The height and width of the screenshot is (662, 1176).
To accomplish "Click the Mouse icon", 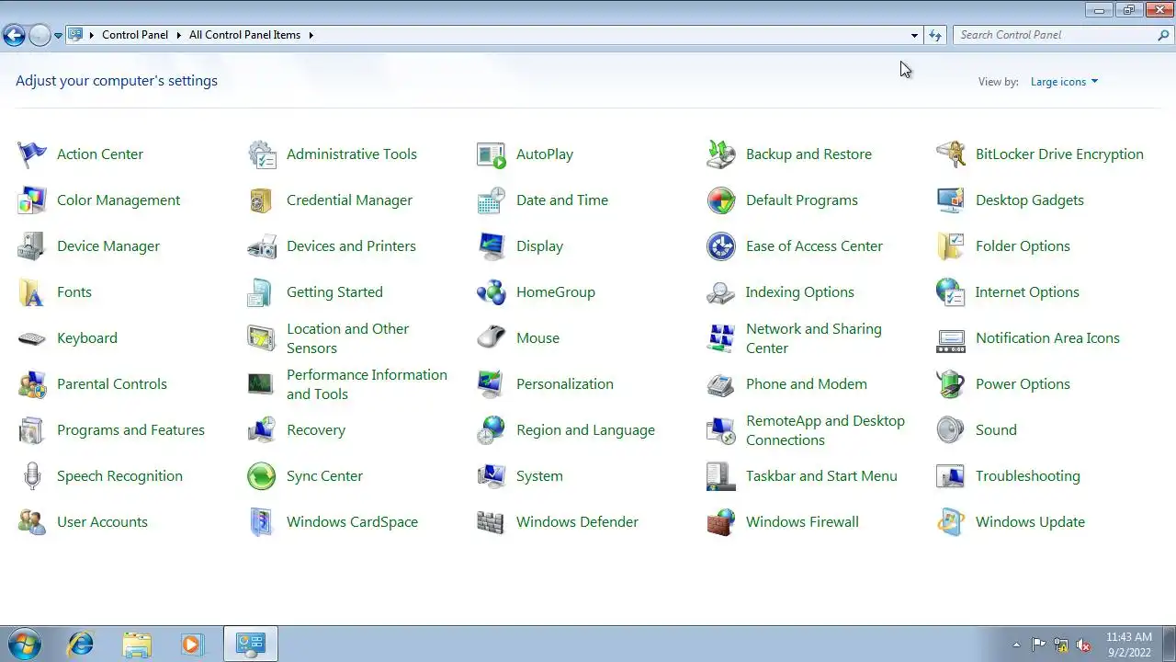I will pos(492,338).
